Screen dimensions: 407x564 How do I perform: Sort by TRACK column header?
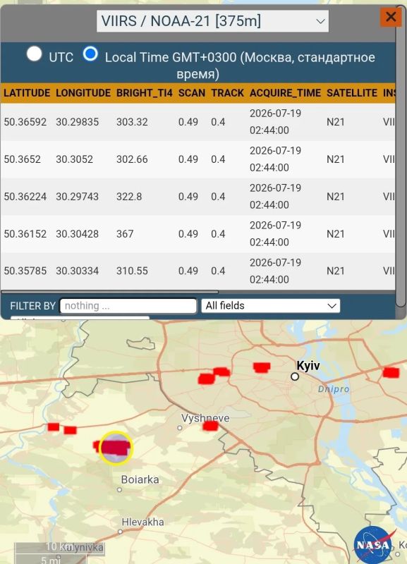[227, 93]
